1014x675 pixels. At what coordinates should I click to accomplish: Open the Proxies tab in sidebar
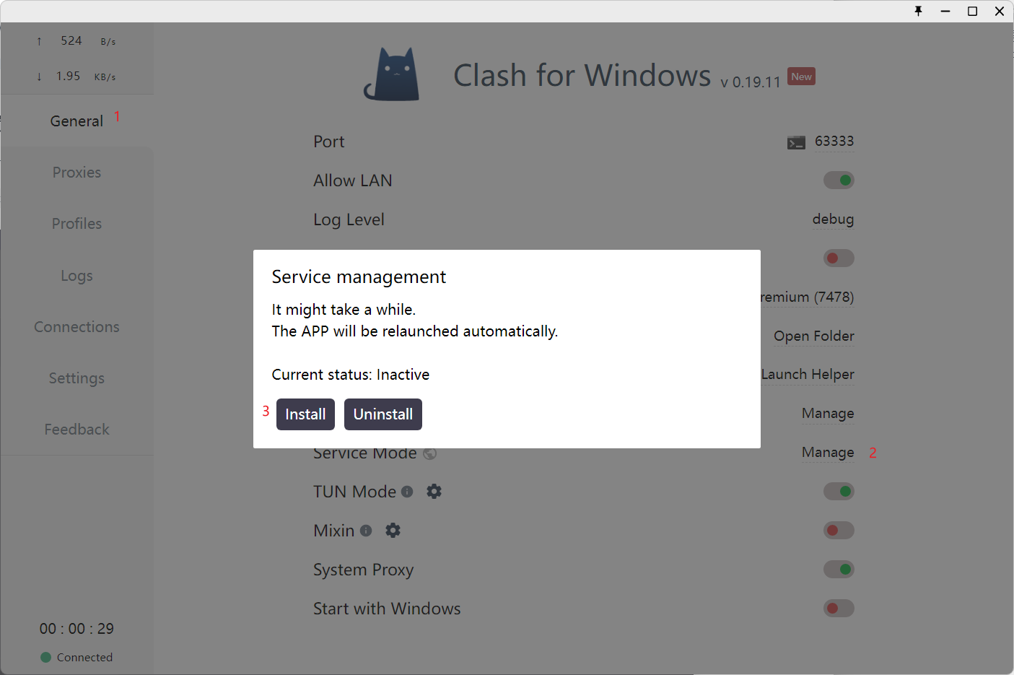(77, 173)
